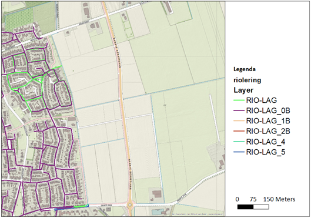Click the RIO-LAG_5 blue legend line

(x=239, y=152)
